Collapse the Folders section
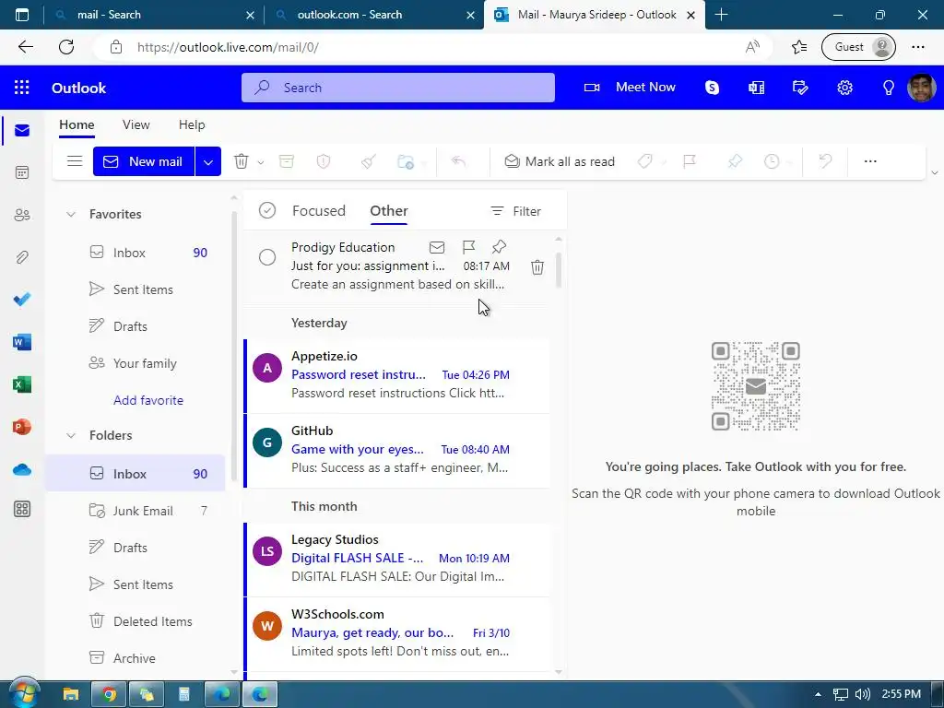The image size is (944, 708). [70, 435]
